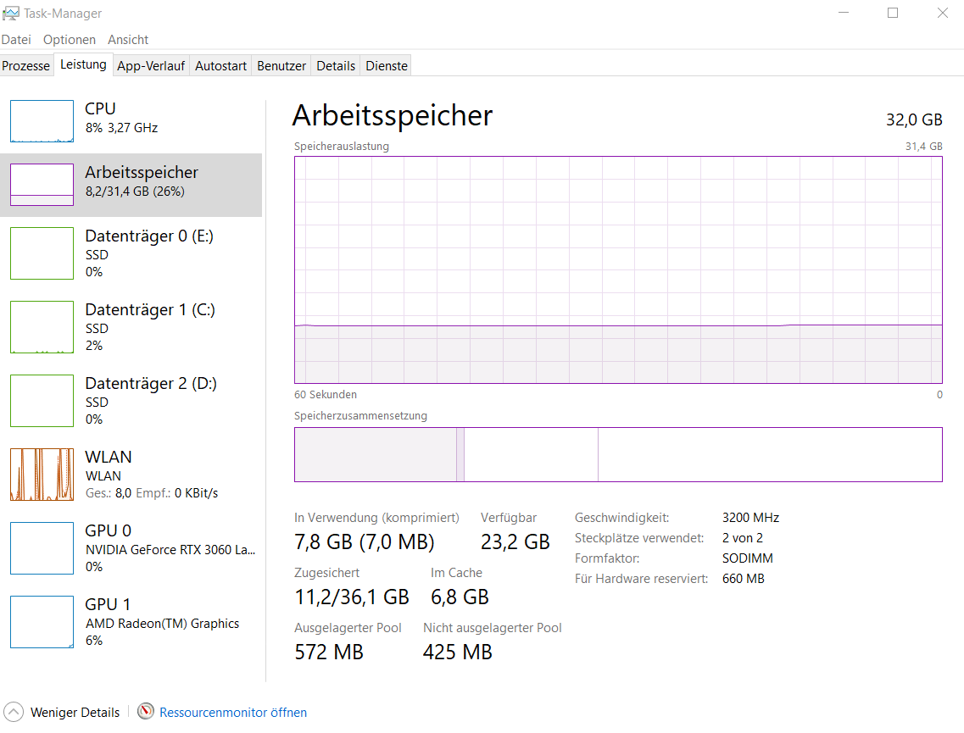Click the Nicht ausgelagerter Pool 425 MB value
This screenshot has width=964, height=733.
[457, 652]
